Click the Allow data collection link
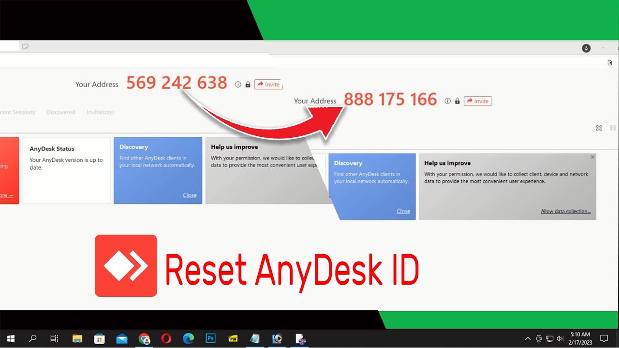 click(x=566, y=211)
